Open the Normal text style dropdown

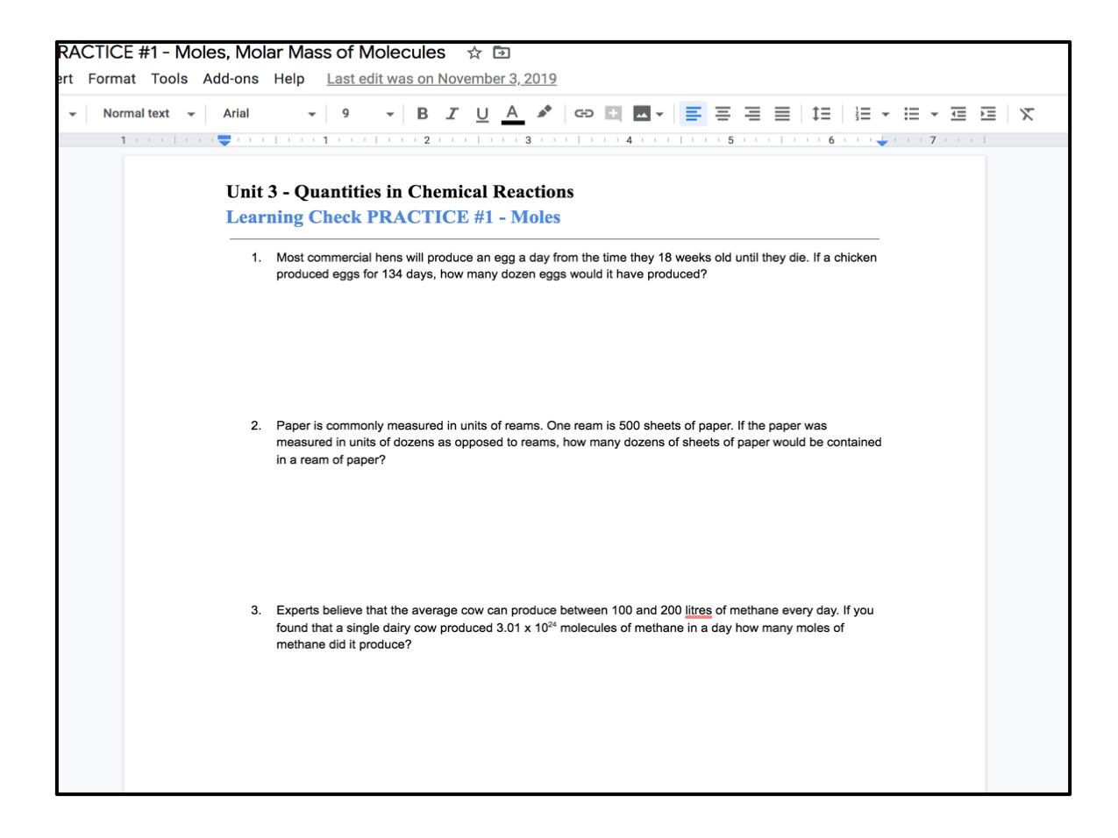click(147, 113)
